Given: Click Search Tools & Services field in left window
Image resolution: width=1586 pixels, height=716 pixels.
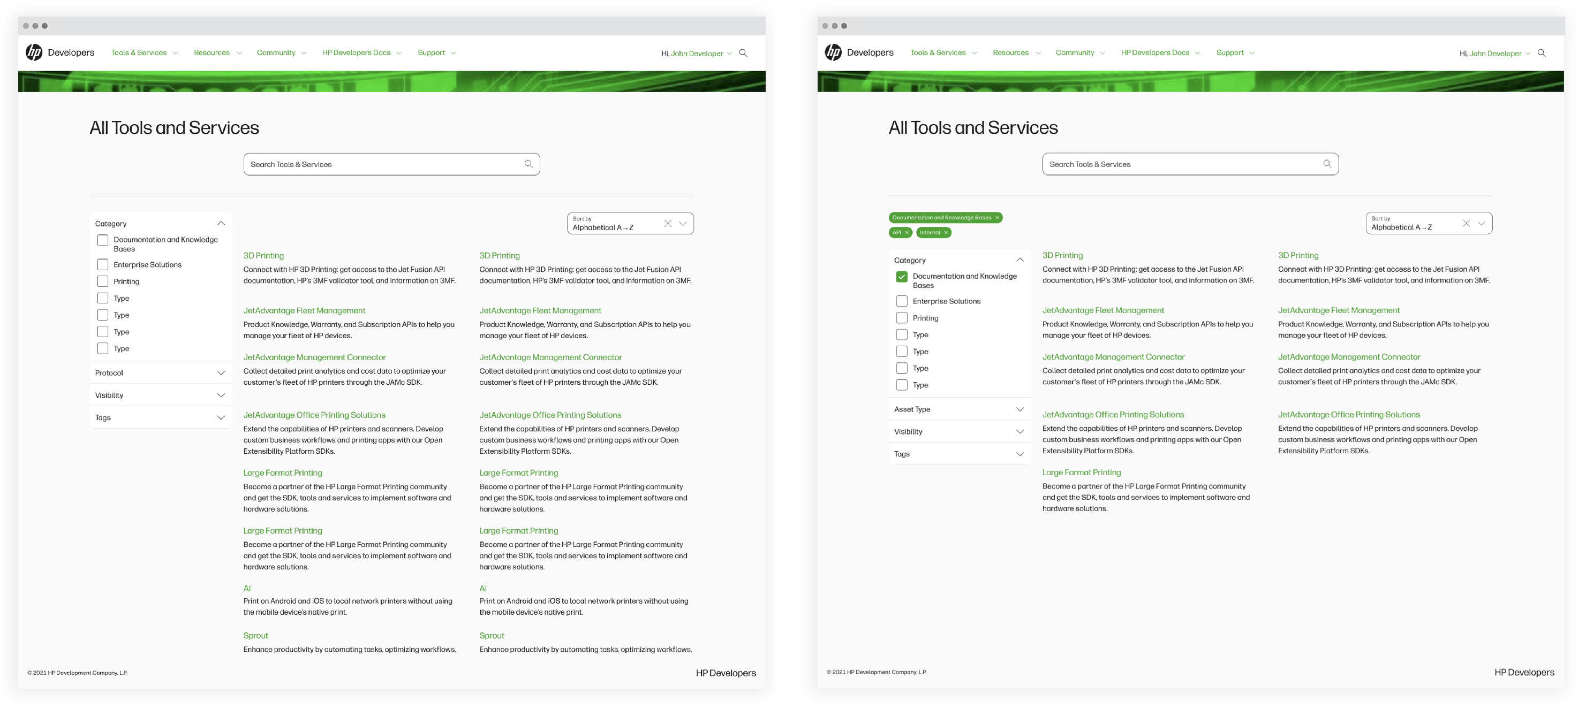Looking at the screenshot, I should point(391,164).
